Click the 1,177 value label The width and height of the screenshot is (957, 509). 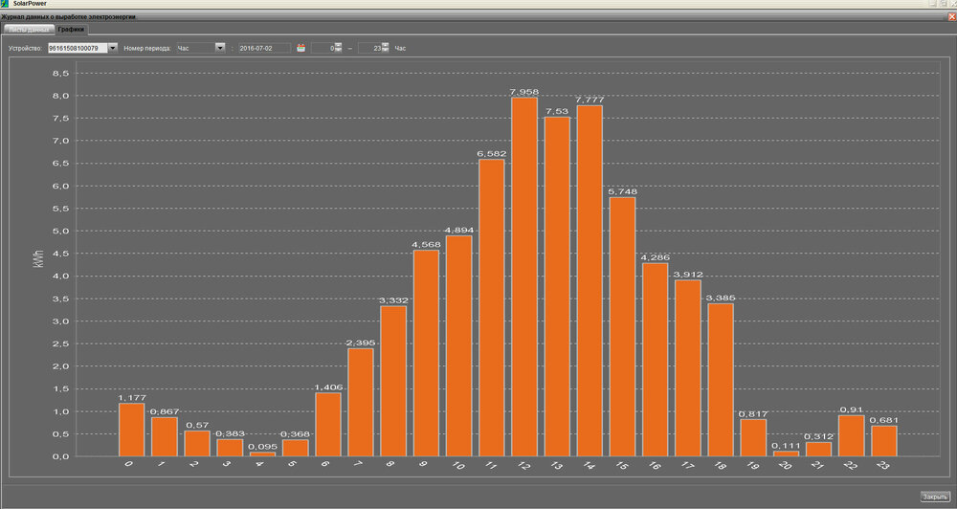132,398
